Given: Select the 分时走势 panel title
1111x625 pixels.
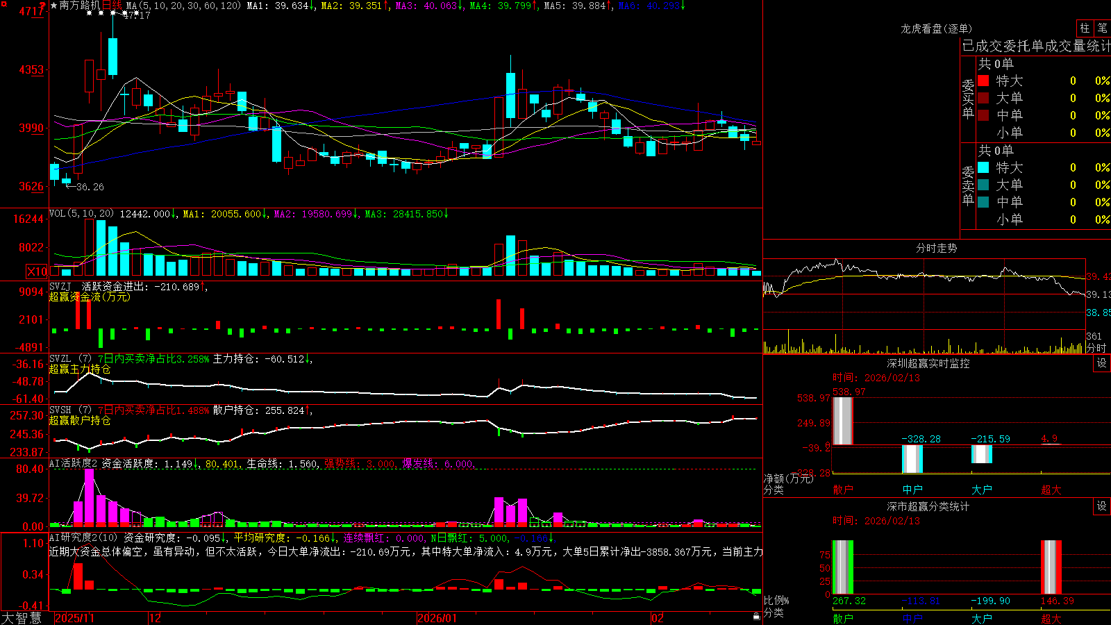Looking at the screenshot, I should coord(937,248).
